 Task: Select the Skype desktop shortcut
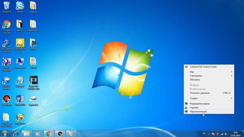pyautogui.click(x=20, y=7)
